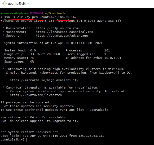Click the 'System load:' value 0.0
The height and width of the screenshot is (145, 154).
point(33,50)
